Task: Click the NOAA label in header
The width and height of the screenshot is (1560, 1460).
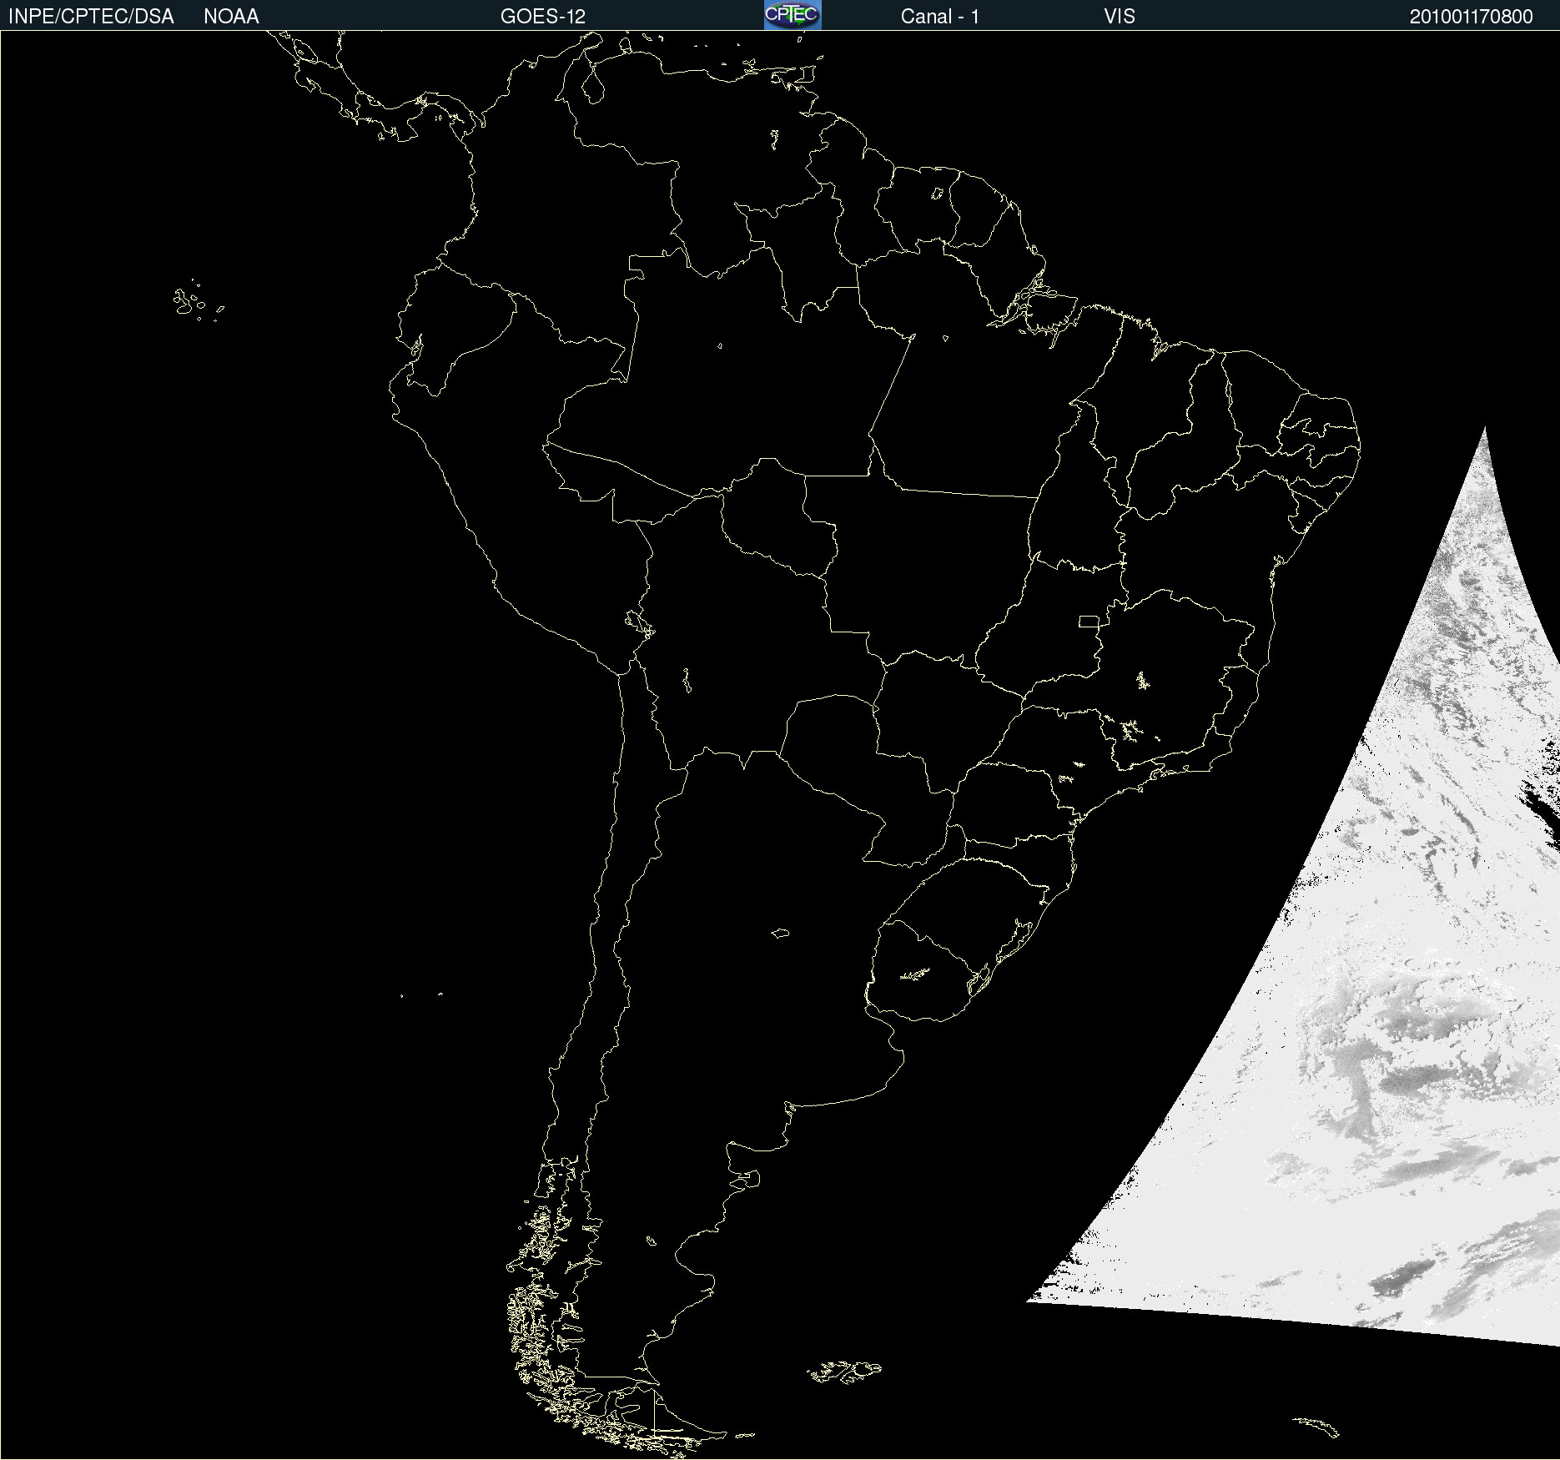Action: tap(231, 17)
